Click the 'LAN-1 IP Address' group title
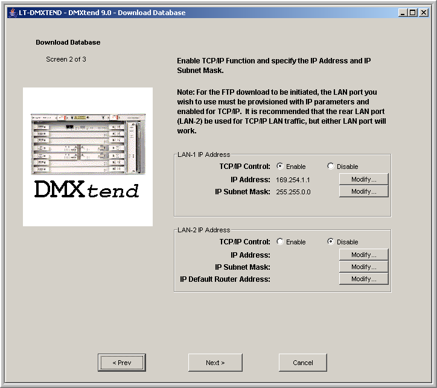Screen dimensions: 437x388 204,154
